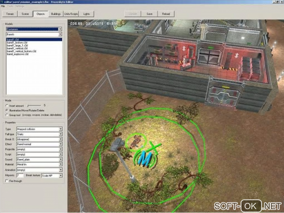
Task: Minimize the Frozenbyte Editor window
Action: pyautogui.click(x=274, y=2)
